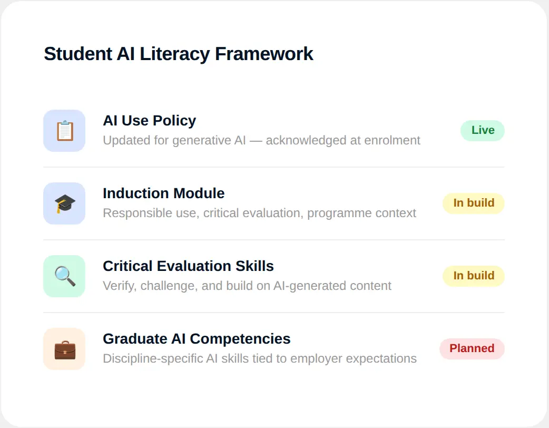Click the magnifying glass icon for Critical Evaluation Skills
Screen dimensions: 549x428
(64, 276)
